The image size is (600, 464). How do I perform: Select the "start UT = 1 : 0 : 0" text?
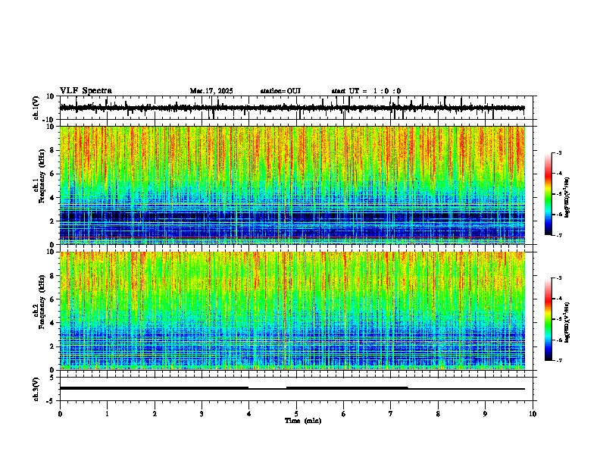[366, 91]
